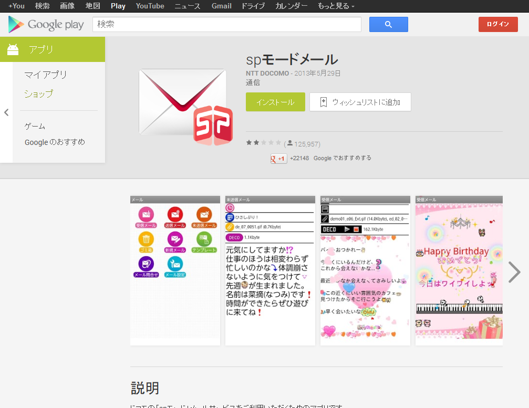Click the green インストール button

click(x=275, y=102)
